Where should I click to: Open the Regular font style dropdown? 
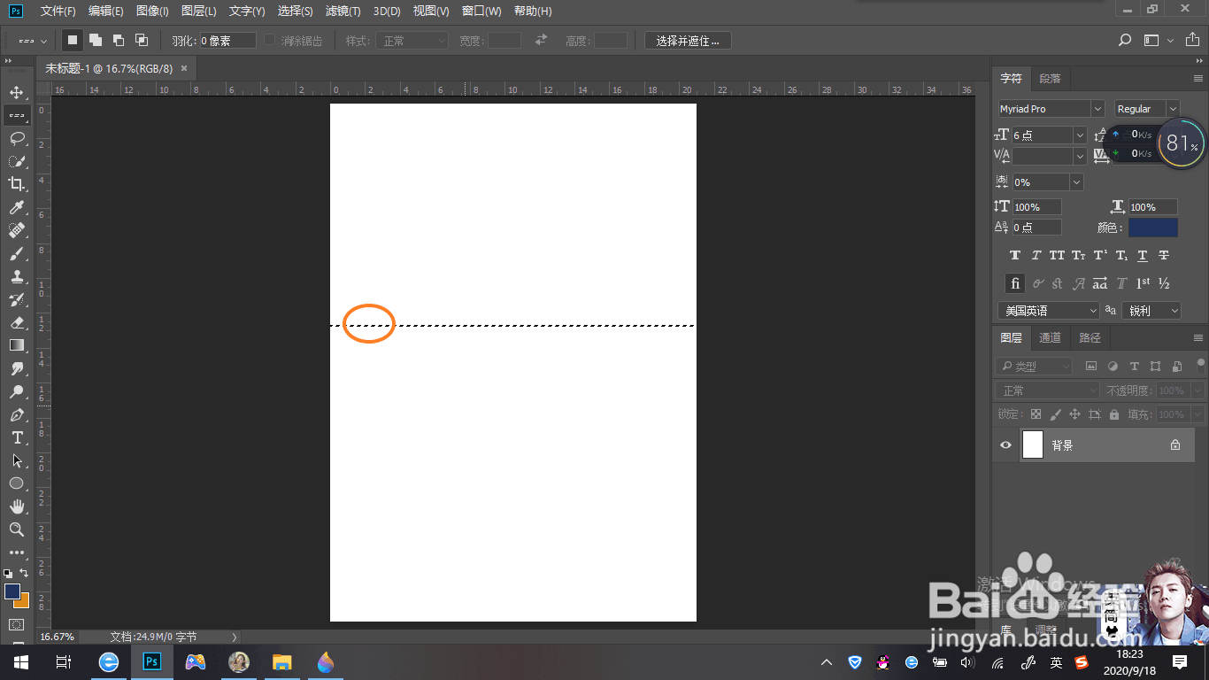[x=1174, y=109]
